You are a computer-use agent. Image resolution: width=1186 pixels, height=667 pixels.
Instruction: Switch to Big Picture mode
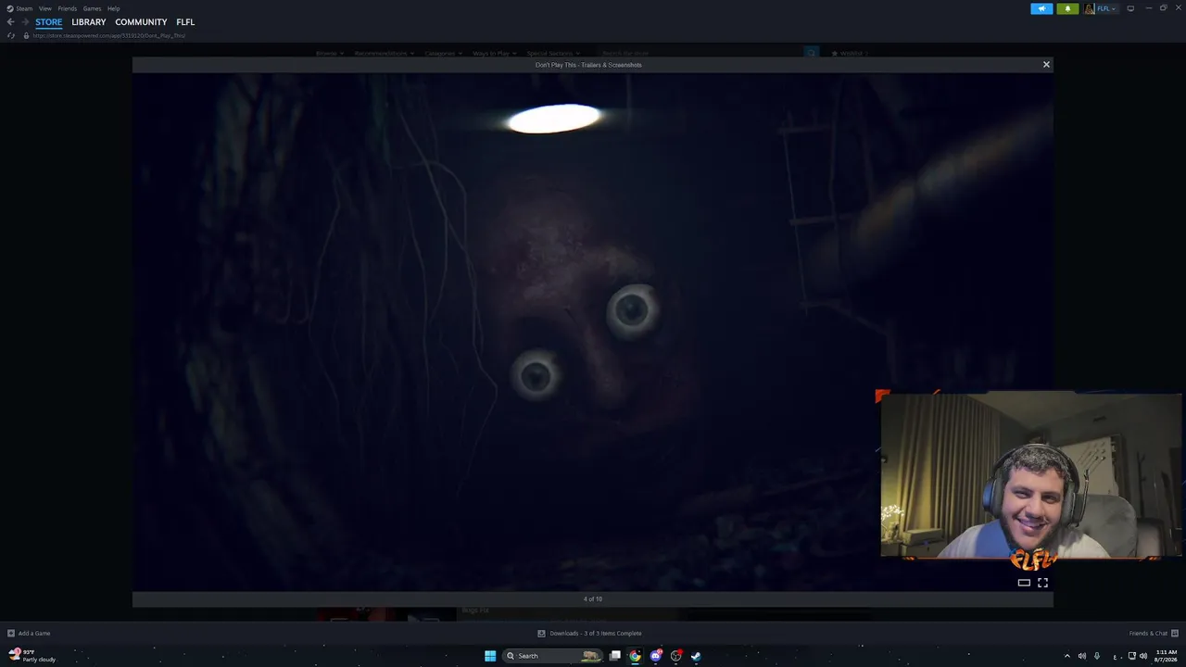pos(1130,8)
